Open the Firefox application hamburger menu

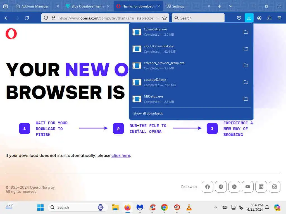[x=279, y=18]
